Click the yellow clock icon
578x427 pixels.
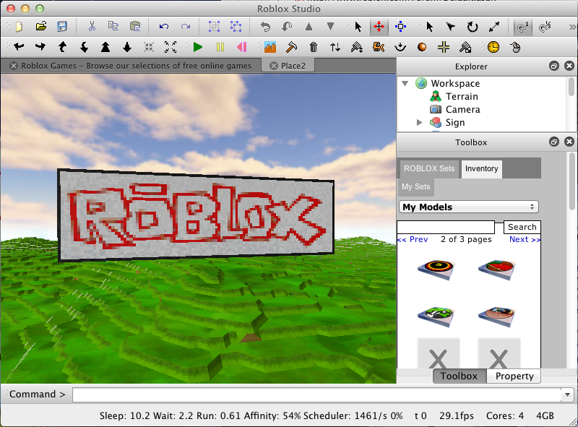coord(493,47)
